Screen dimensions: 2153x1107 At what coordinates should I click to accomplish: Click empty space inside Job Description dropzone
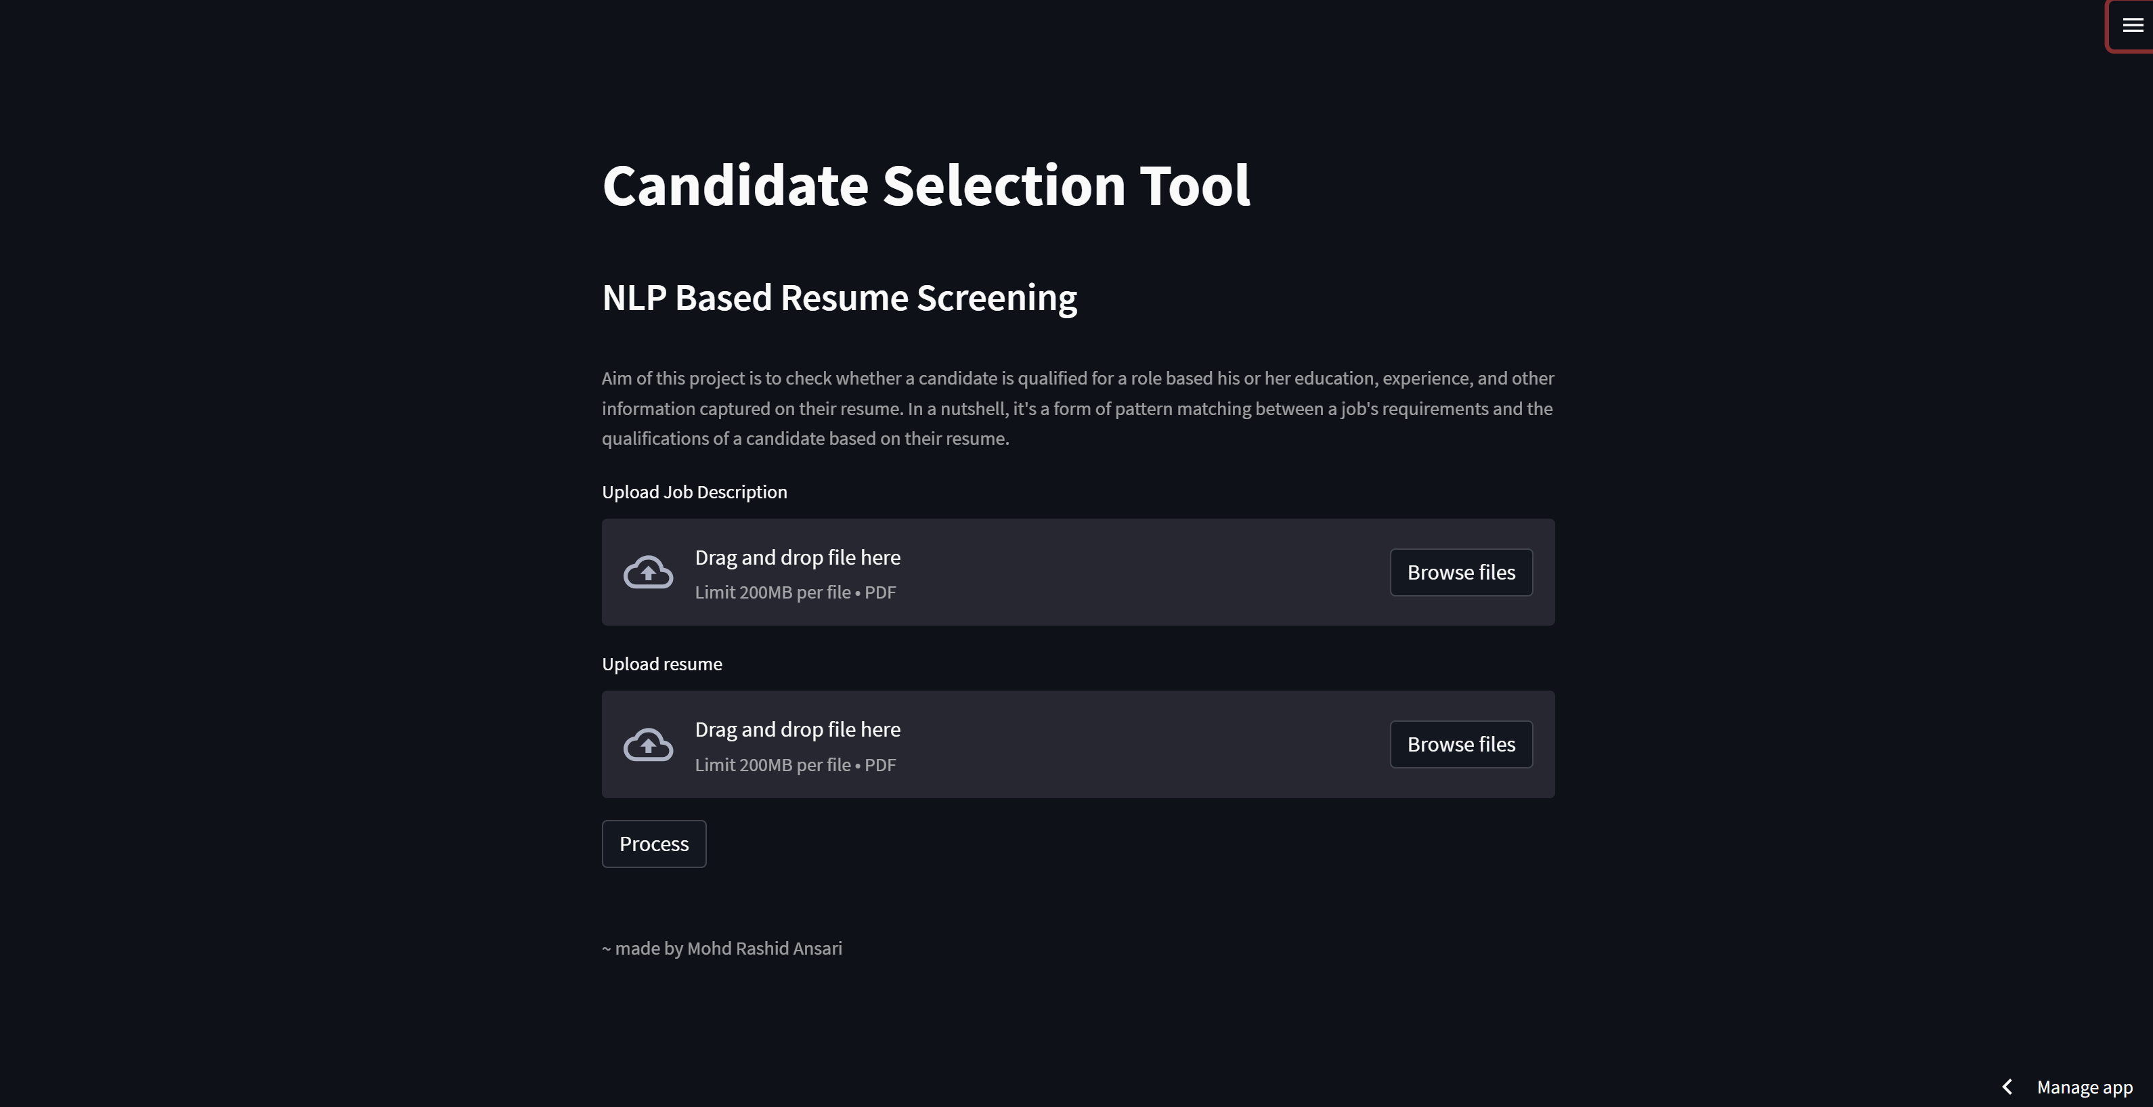point(1145,572)
